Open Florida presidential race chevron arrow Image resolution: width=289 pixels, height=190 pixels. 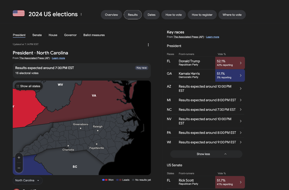point(240,63)
